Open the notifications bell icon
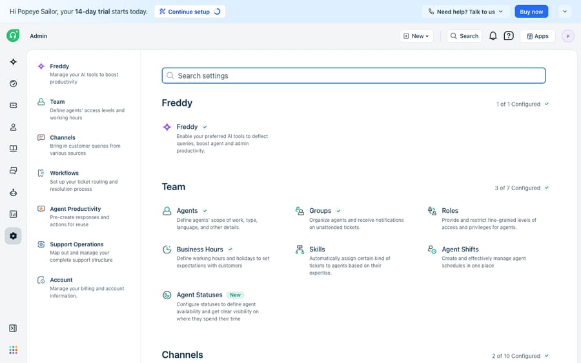 pos(493,36)
